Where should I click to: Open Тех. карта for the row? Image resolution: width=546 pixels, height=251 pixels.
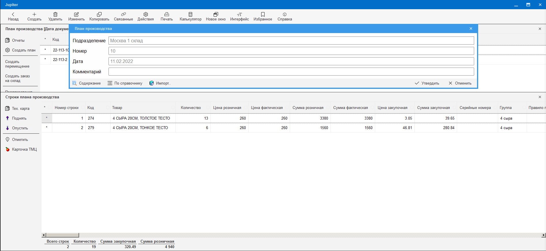click(x=17, y=108)
